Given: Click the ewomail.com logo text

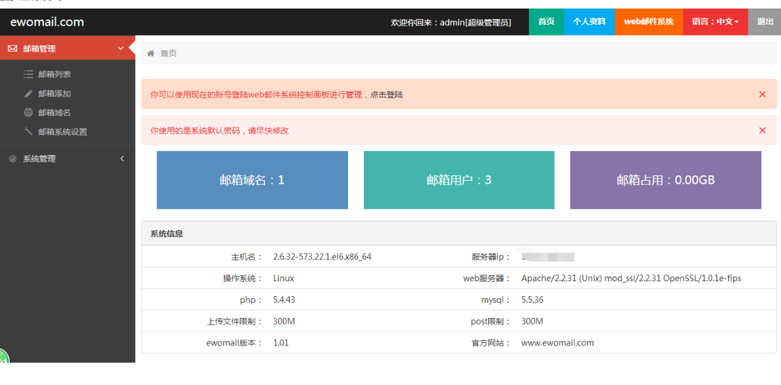Looking at the screenshot, I should [x=47, y=22].
